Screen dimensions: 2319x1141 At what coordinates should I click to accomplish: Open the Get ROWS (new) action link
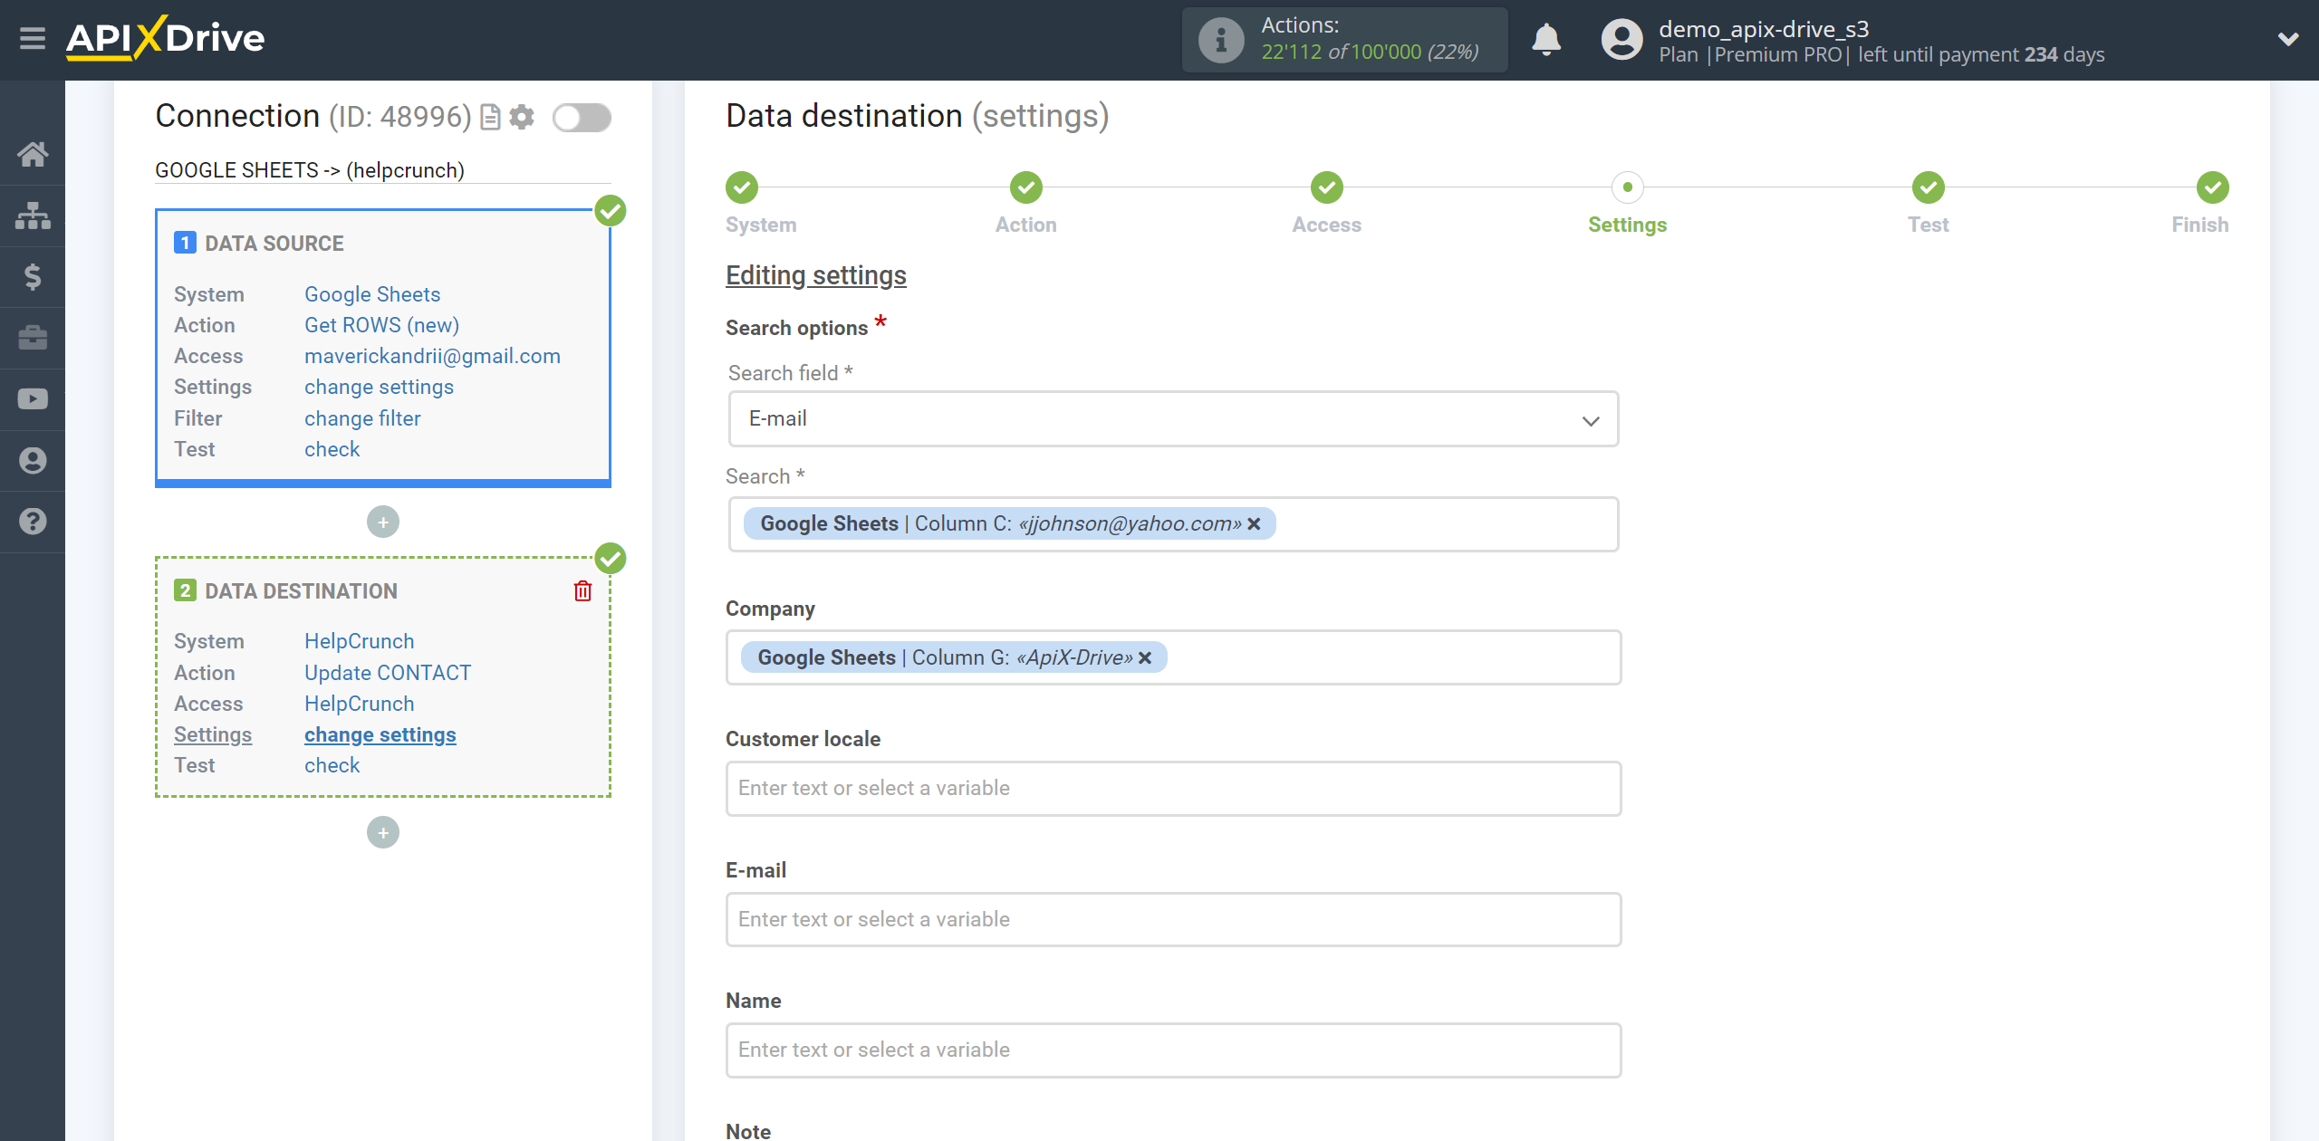tap(381, 325)
